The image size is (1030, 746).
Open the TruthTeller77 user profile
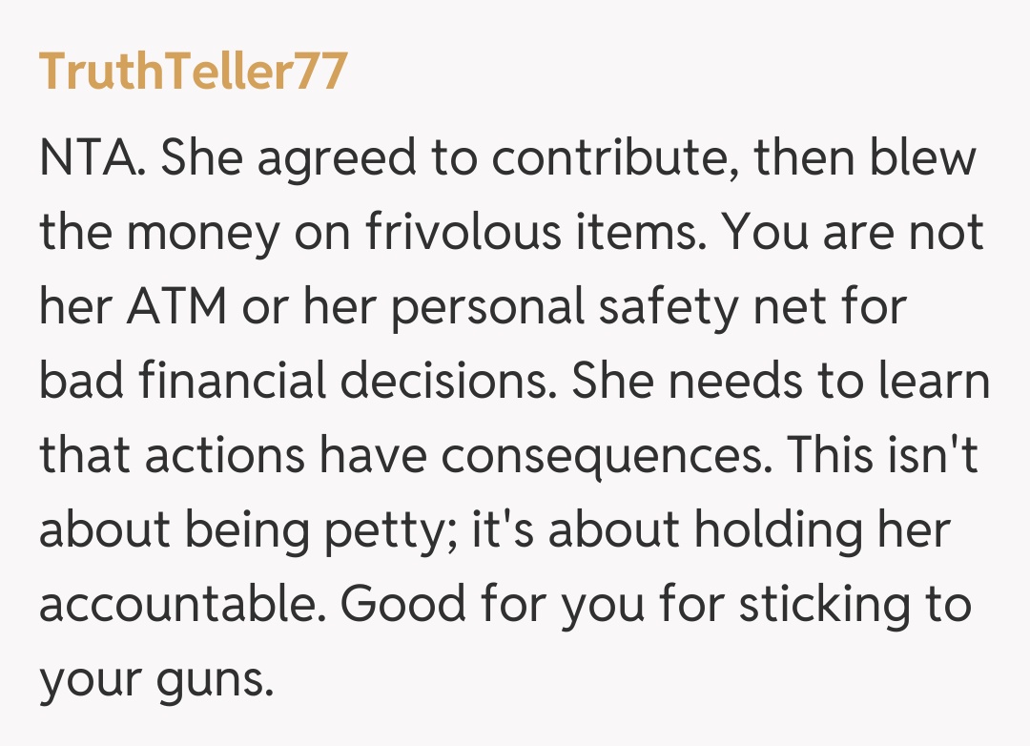click(193, 72)
